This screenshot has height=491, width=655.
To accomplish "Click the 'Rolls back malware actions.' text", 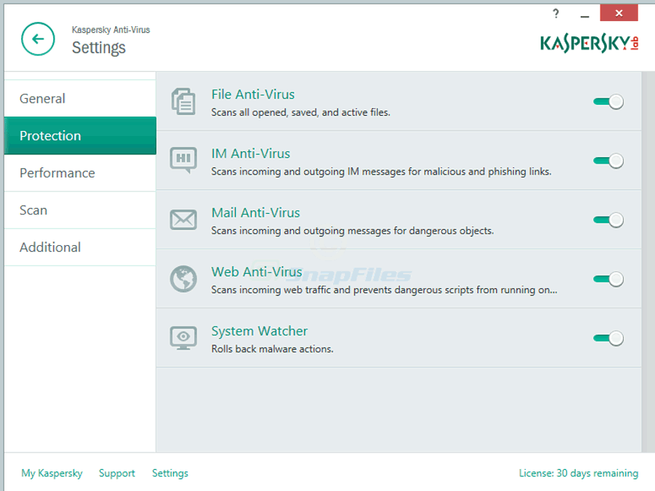I will (x=272, y=349).
